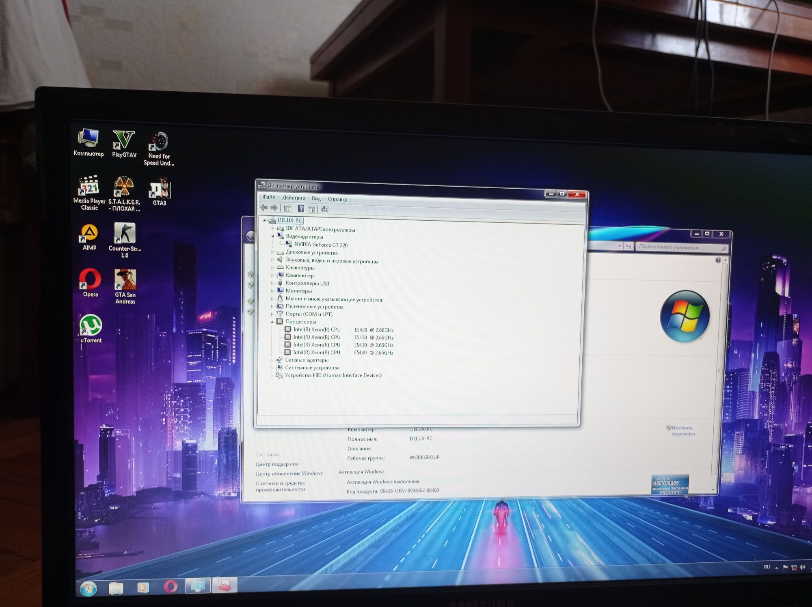Click the scan for hardware changes icon
Image resolution: width=812 pixels, height=607 pixels.
325,209
